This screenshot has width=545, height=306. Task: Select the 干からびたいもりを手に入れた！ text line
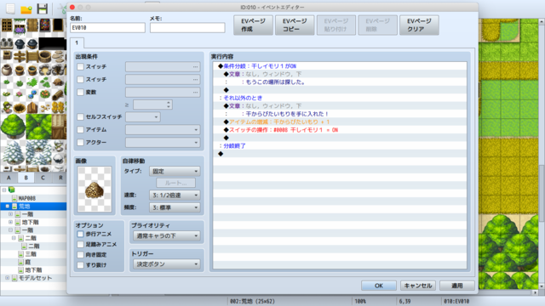coord(340,114)
